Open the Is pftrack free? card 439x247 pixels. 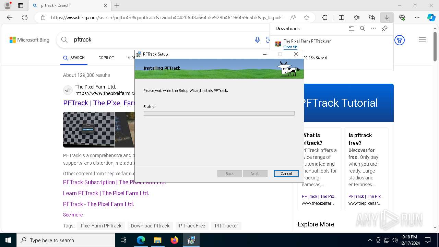point(366,169)
